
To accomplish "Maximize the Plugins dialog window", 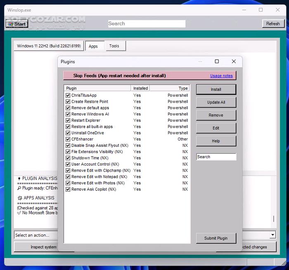I will tap(217, 62).
